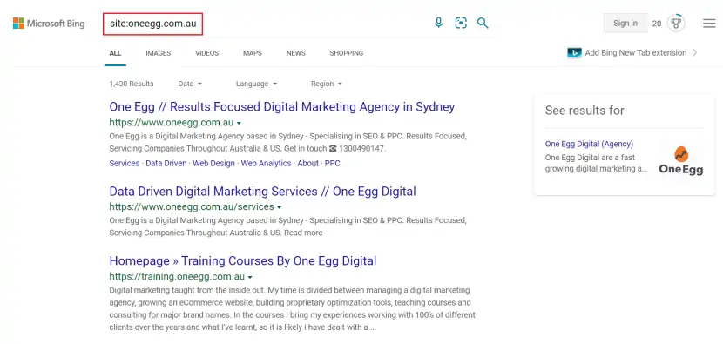This screenshot has width=723, height=344.
Task: Open the Web Design sitelink
Action: tap(214, 163)
